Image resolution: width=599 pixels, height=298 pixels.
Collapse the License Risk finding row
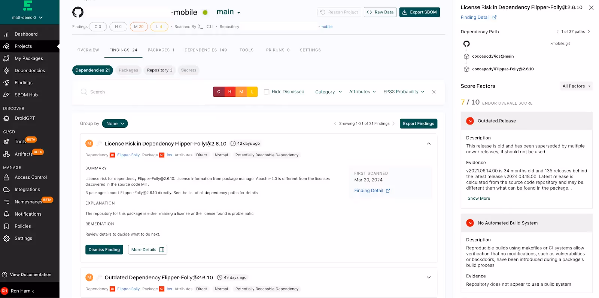(x=429, y=144)
